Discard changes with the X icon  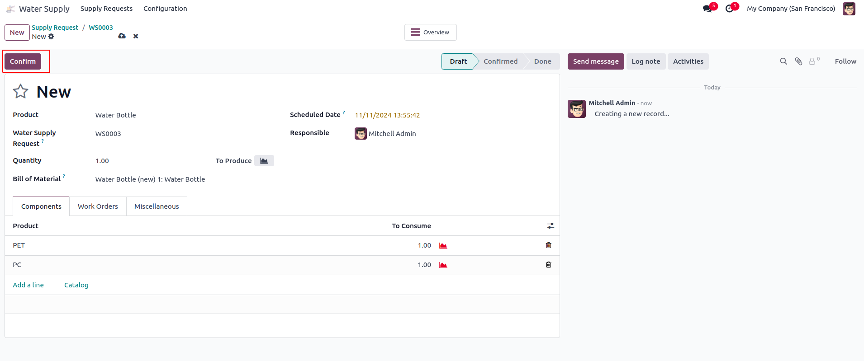(136, 36)
